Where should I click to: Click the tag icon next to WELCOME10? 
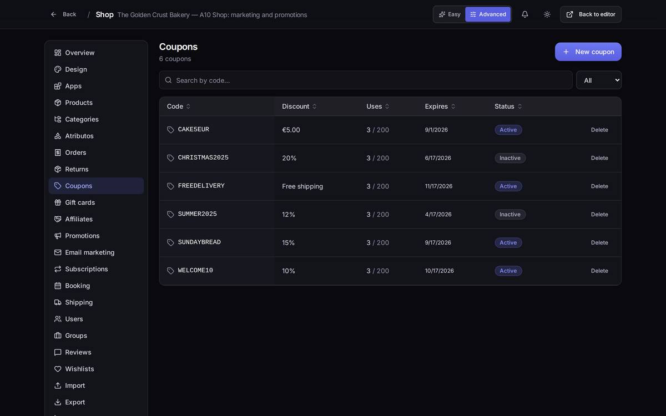point(170,271)
